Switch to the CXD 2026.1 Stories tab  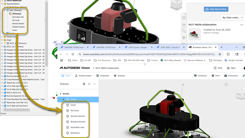point(171,47)
